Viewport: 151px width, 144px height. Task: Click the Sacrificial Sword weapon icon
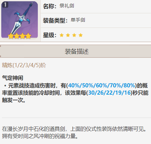pyautogui.click(x=20, y=20)
